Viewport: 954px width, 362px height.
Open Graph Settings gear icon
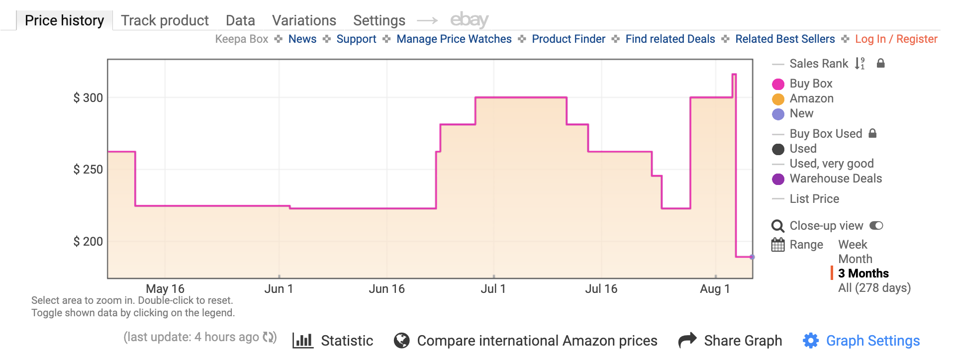pos(811,341)
